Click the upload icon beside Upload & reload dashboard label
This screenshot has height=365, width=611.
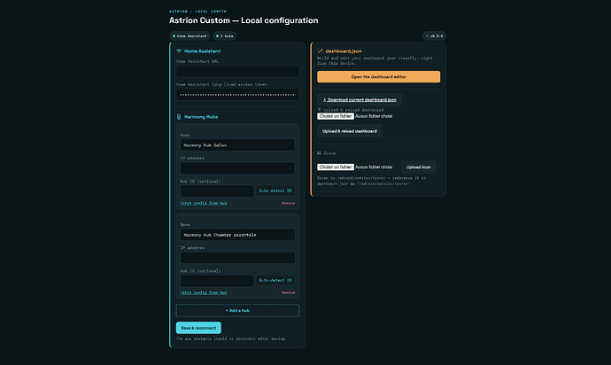point(319,110)
